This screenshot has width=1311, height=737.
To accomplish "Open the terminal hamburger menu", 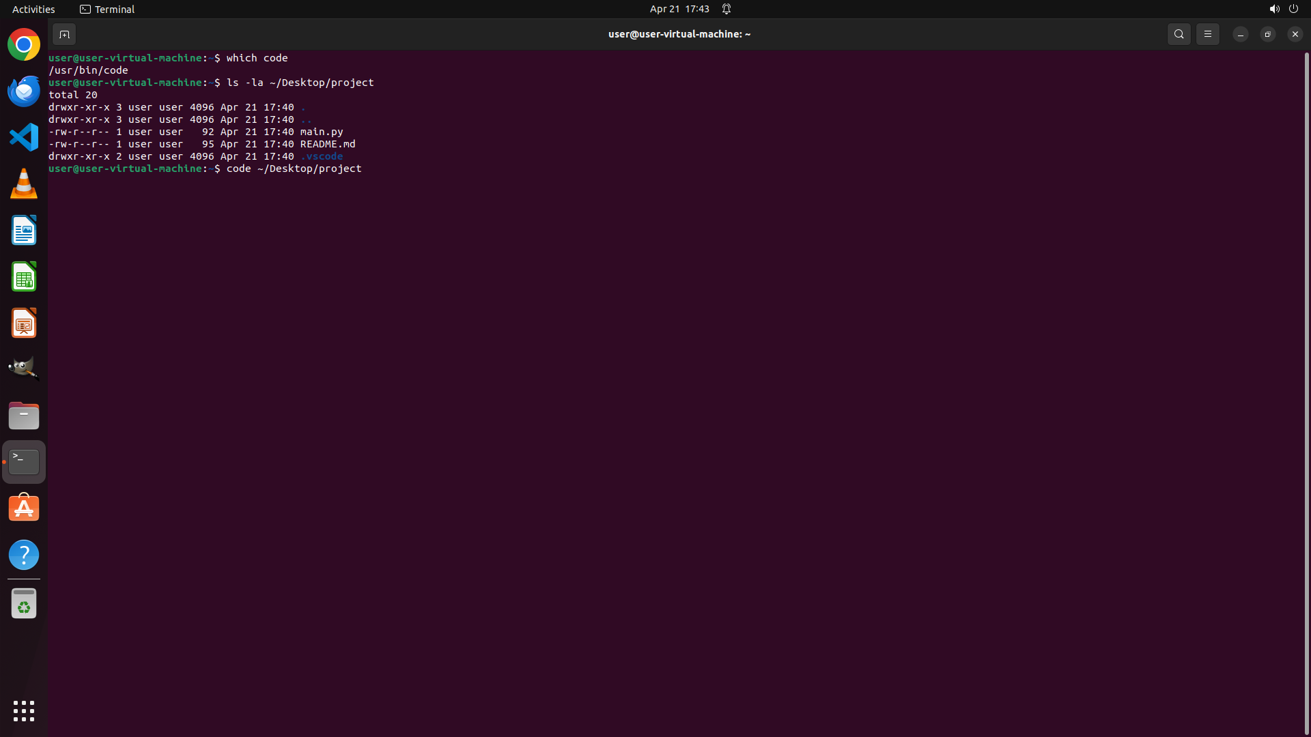I will [1207, 34].
